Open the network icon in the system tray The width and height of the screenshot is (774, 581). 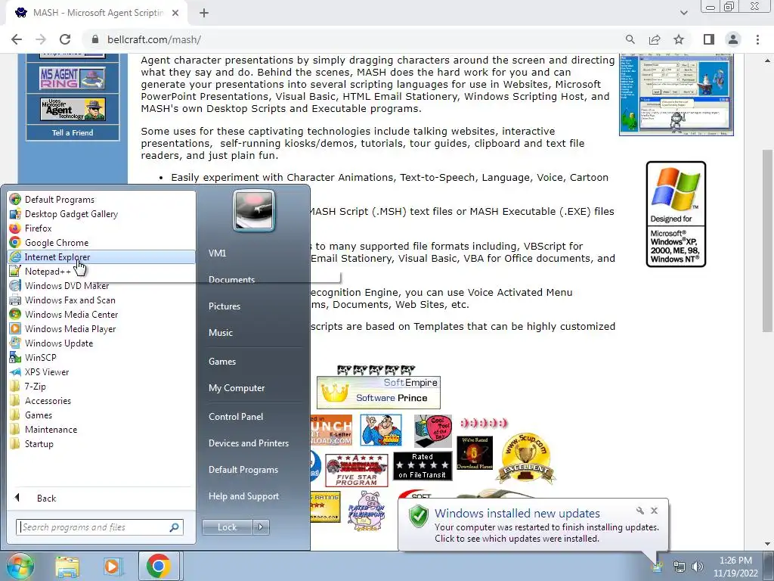[x=680, y=567]
